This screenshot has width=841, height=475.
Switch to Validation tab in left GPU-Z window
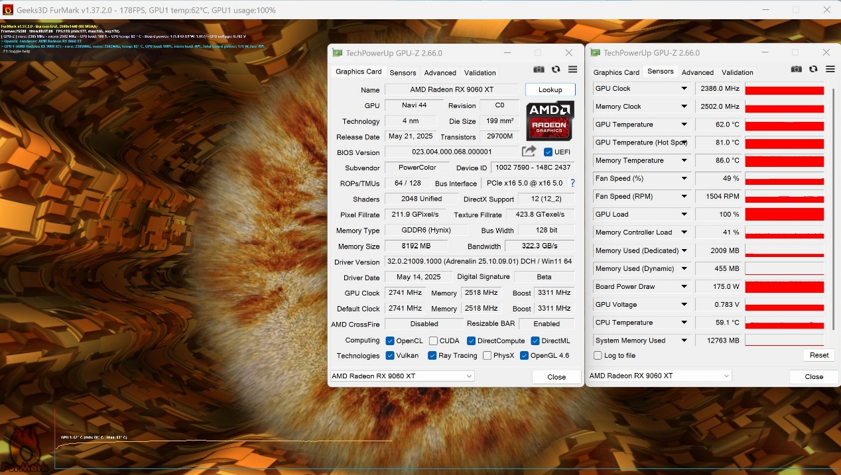(x=480, y=73)
